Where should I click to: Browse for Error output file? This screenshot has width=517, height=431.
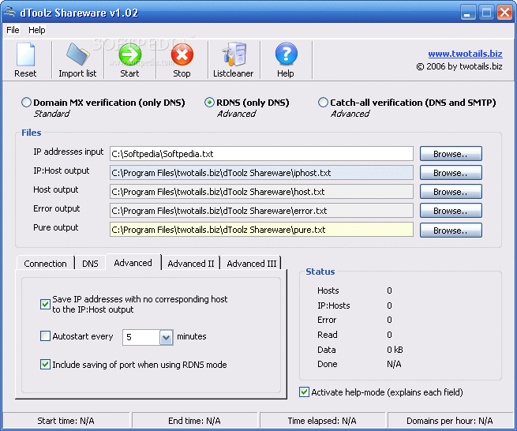(x=451, y=211)
